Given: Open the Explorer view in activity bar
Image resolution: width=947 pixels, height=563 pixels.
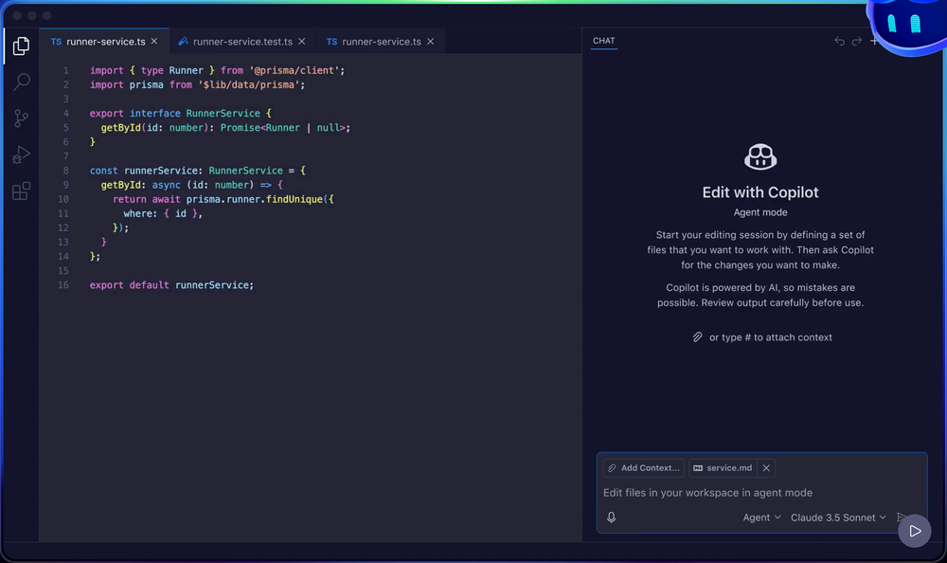Looking at the screenshot, I should tap(21, 45).
